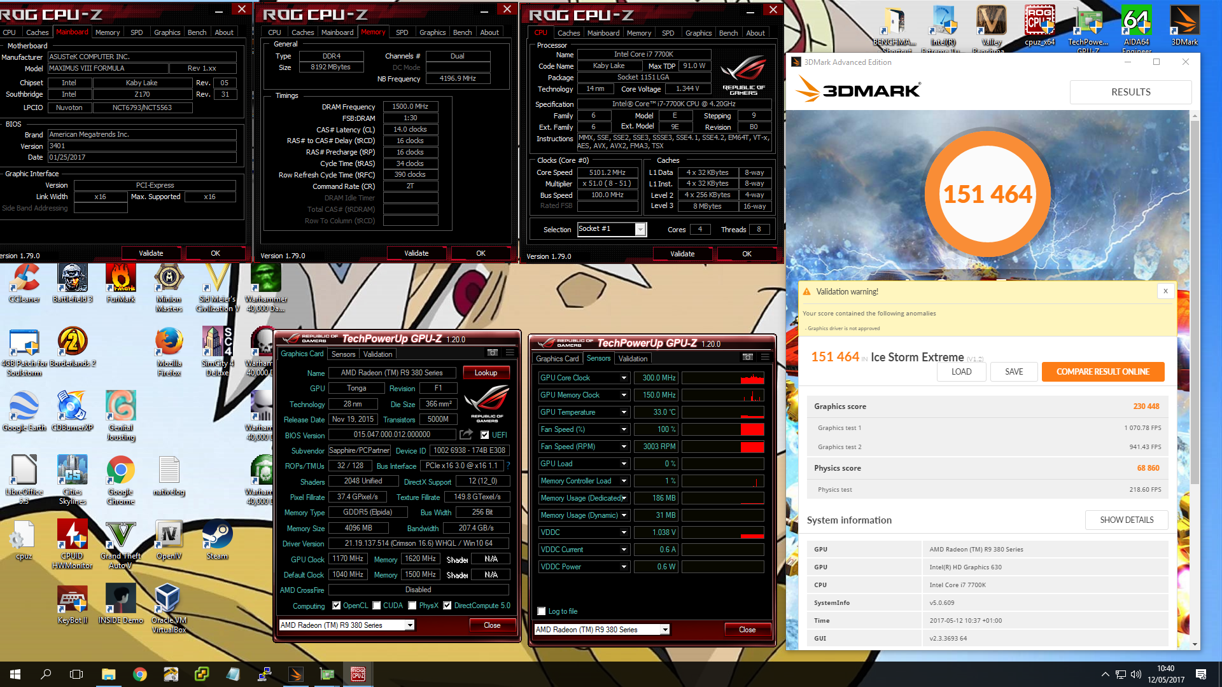This screenshot has width=1222, height=687.
Task: Open the FurMark desktop icon
Action: (121, 284)
